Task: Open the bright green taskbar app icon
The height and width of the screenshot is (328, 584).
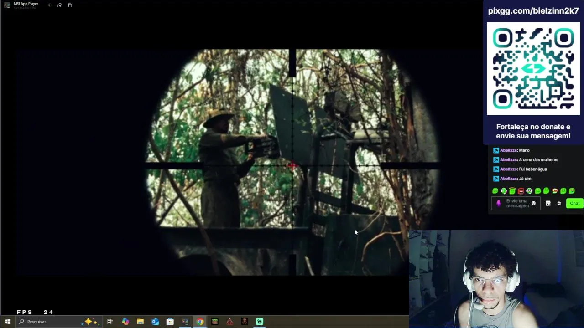Action: tap(260, 322)
